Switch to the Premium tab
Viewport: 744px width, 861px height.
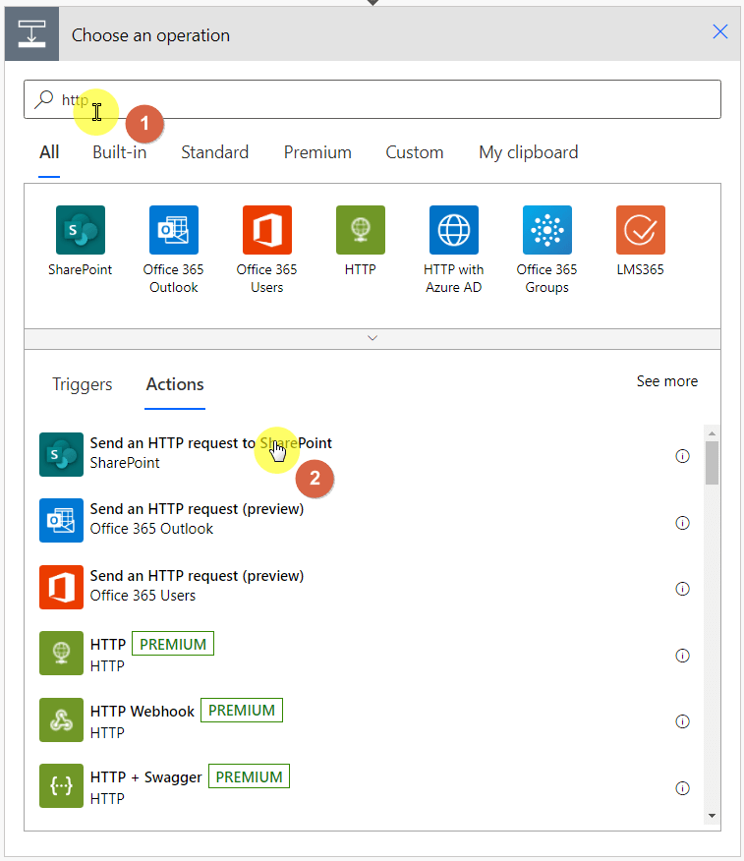click(x=317, y=152)
